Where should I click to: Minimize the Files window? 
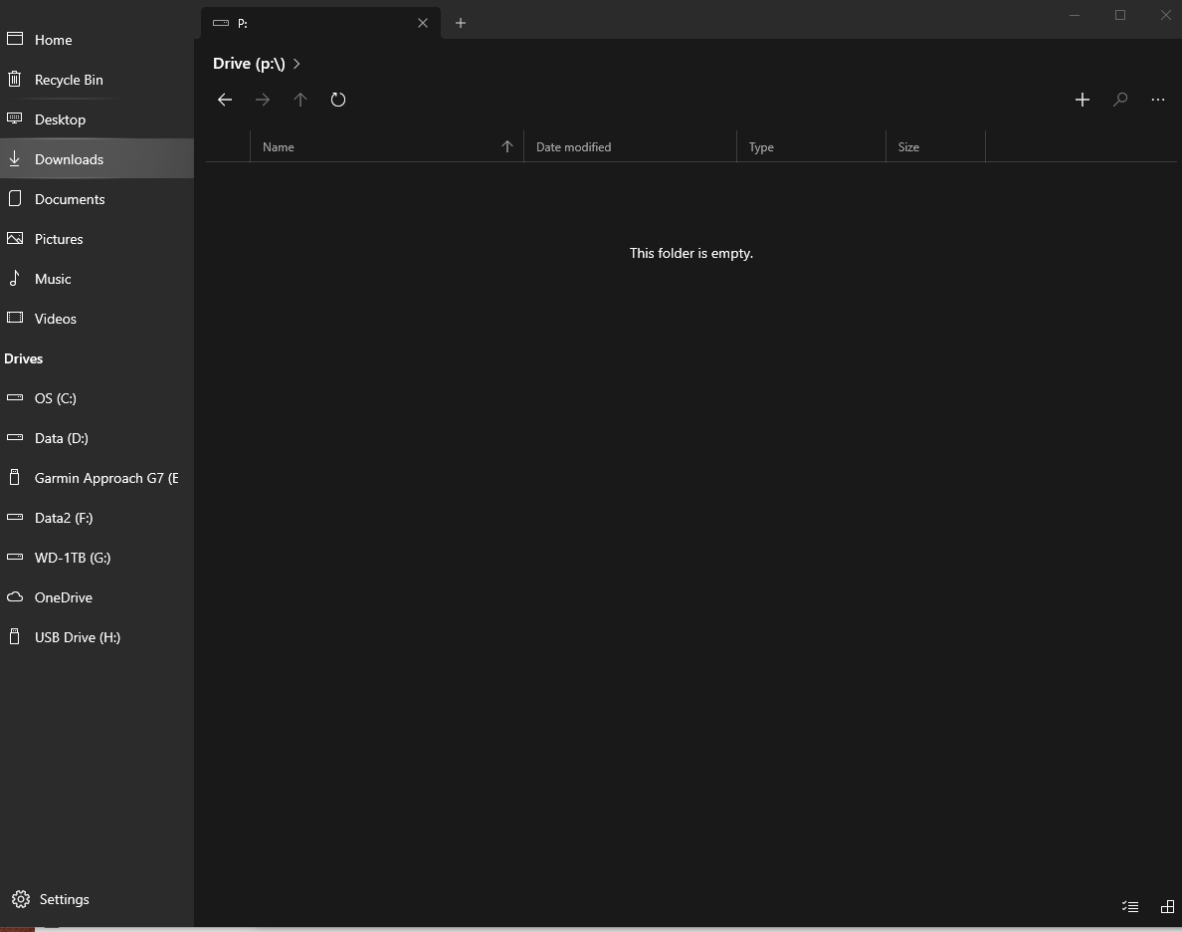(1075, 16)
